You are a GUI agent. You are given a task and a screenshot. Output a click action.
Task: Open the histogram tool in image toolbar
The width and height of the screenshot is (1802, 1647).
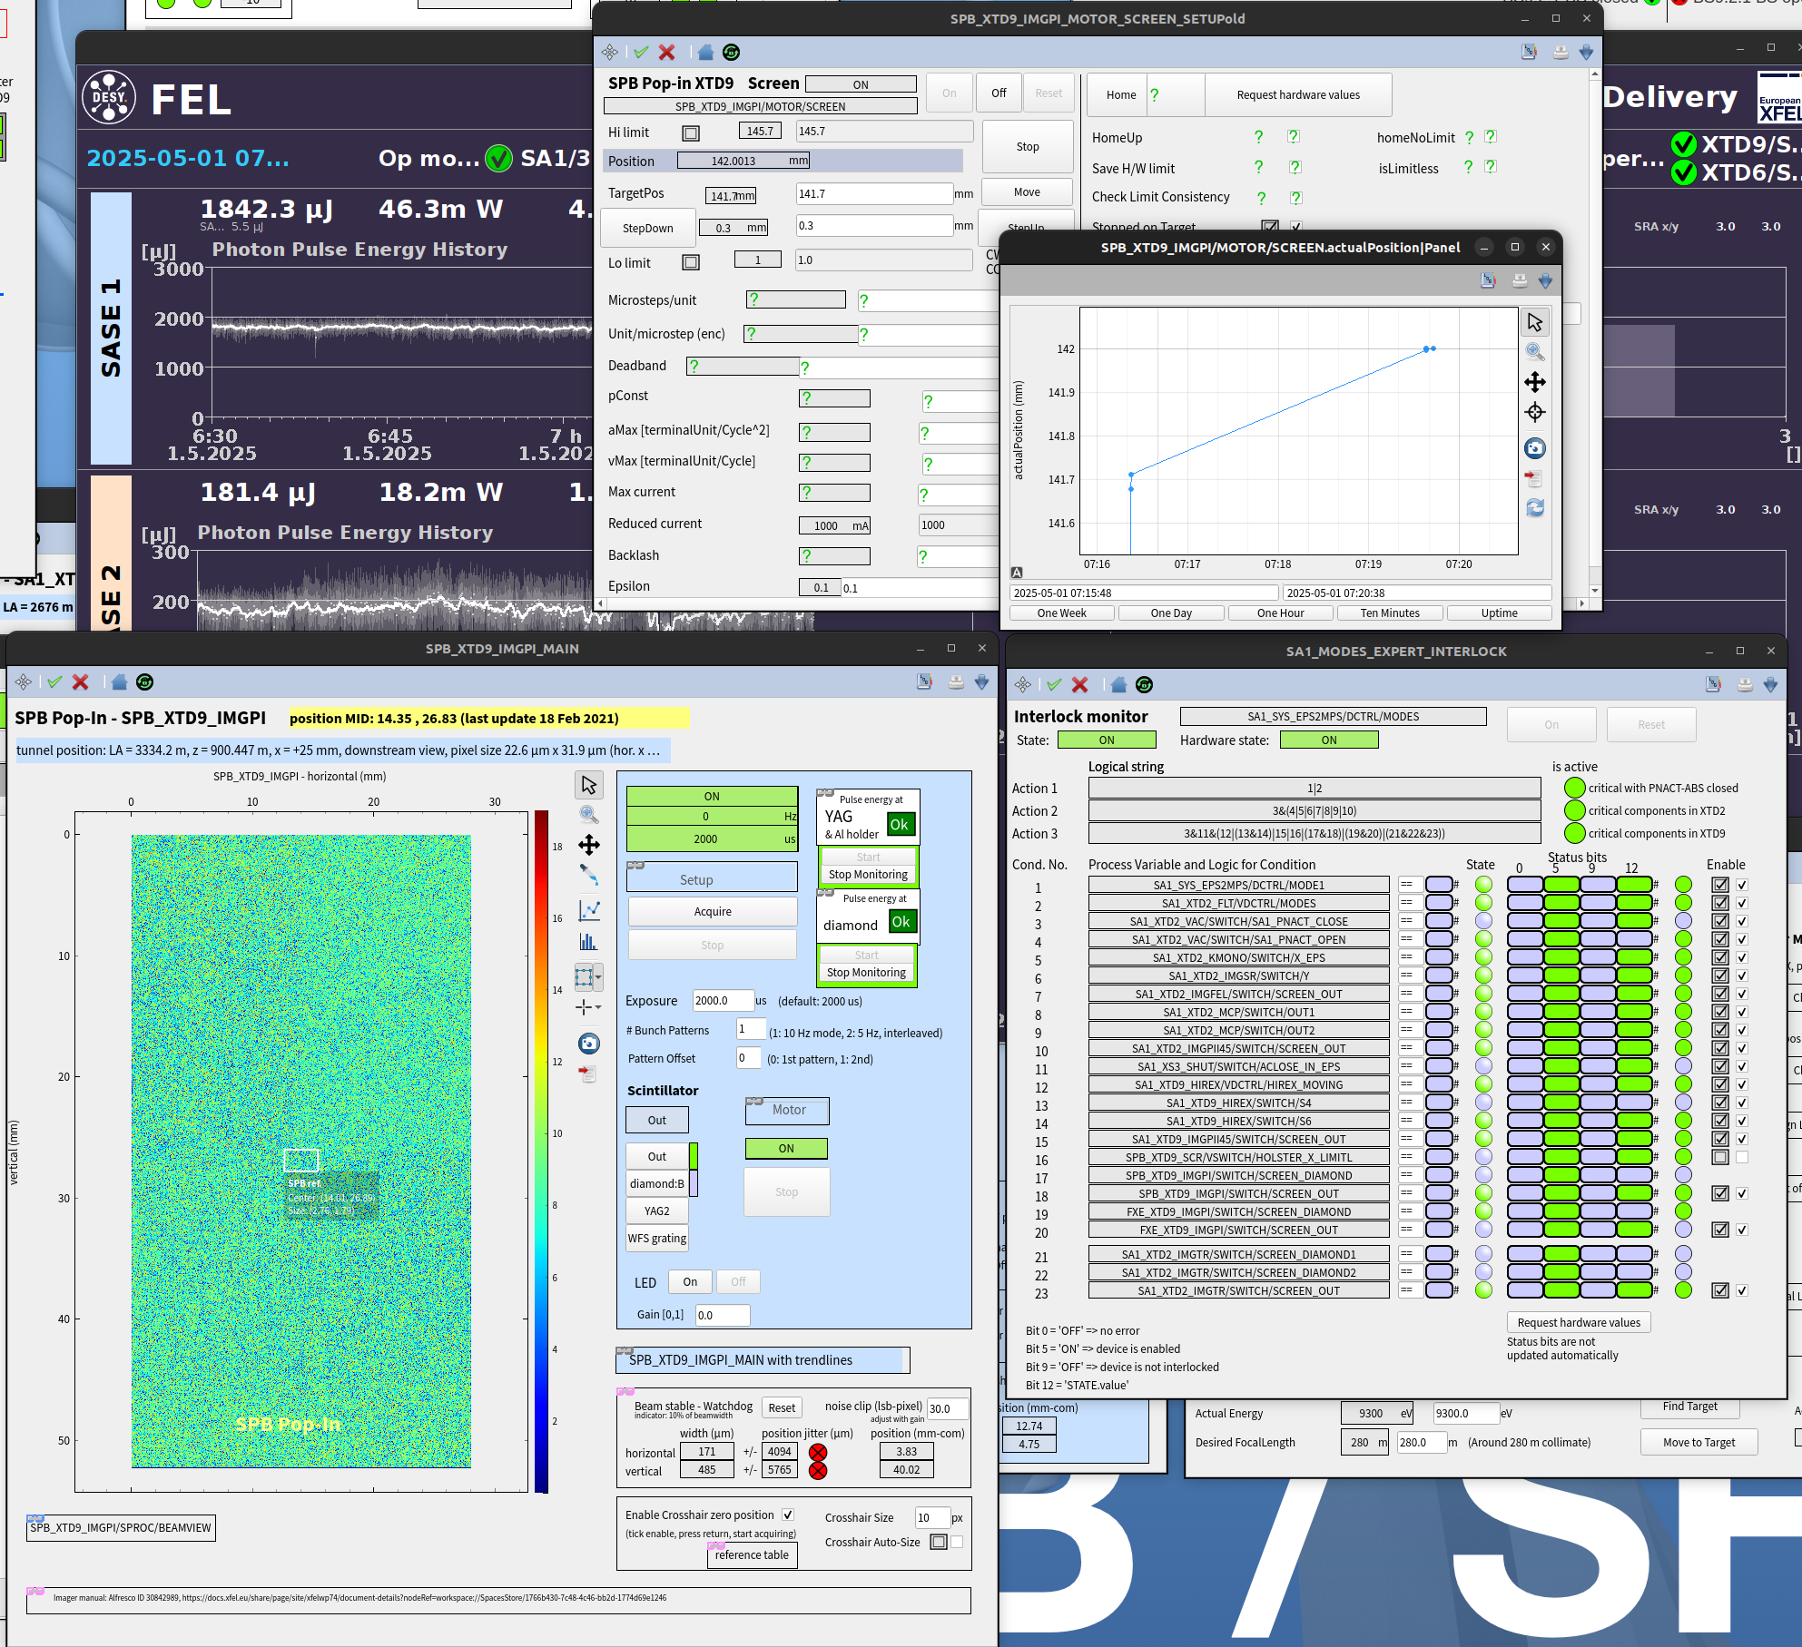coord(589,942)
